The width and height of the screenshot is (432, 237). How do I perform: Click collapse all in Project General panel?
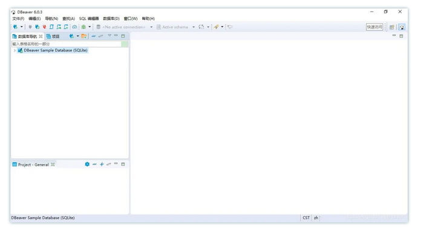(94, 164)
